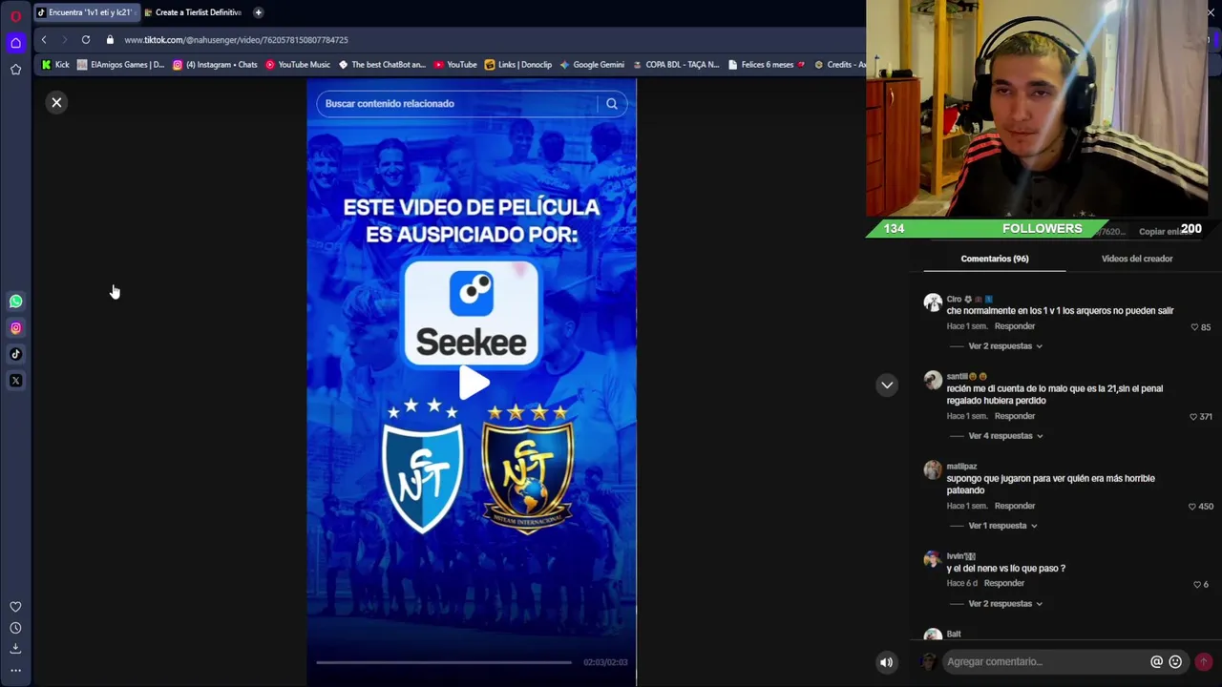The width and height of the screenshot is (1222, 687).
Task: Select the TikTok 'Encuentra 1v1' browser tab
Action: click(85, 12)
